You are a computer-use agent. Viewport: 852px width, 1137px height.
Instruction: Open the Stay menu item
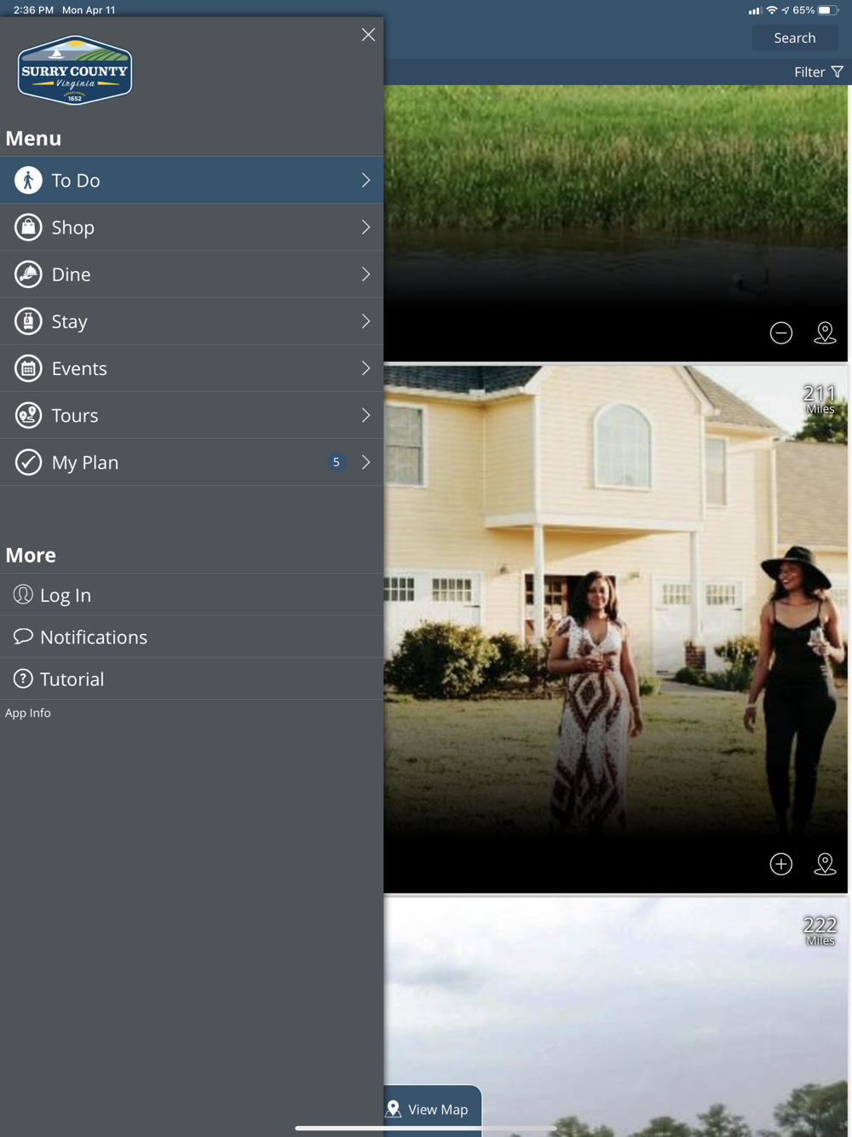192,321
